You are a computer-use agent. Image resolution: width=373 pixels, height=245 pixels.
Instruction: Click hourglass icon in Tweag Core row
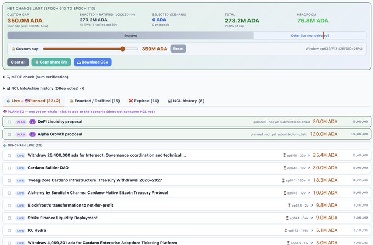(x=284, y=181)
